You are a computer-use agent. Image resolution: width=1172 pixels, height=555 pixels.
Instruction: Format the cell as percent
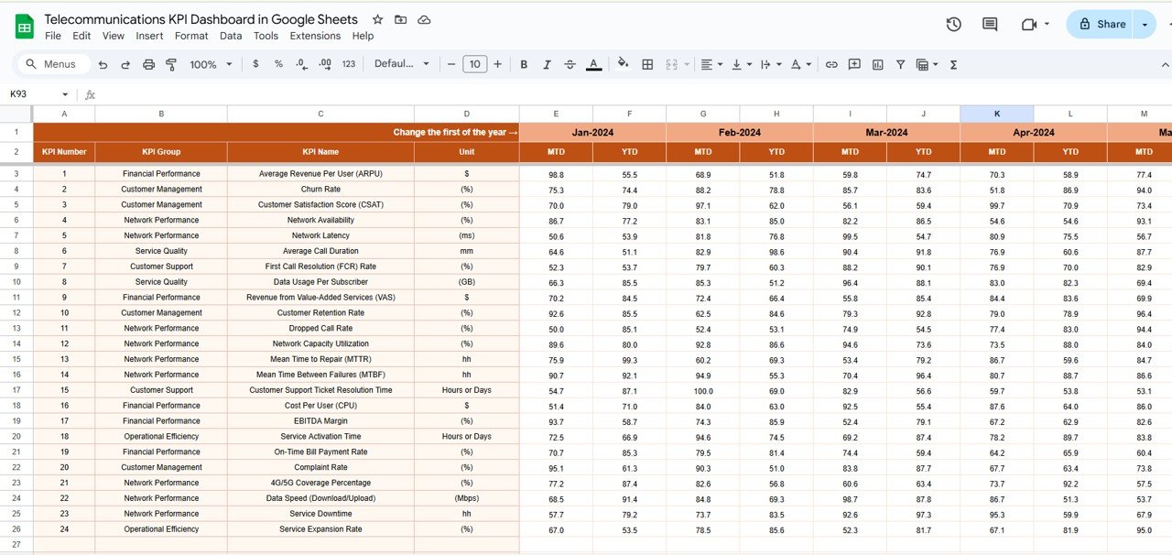tap(278, 64)
